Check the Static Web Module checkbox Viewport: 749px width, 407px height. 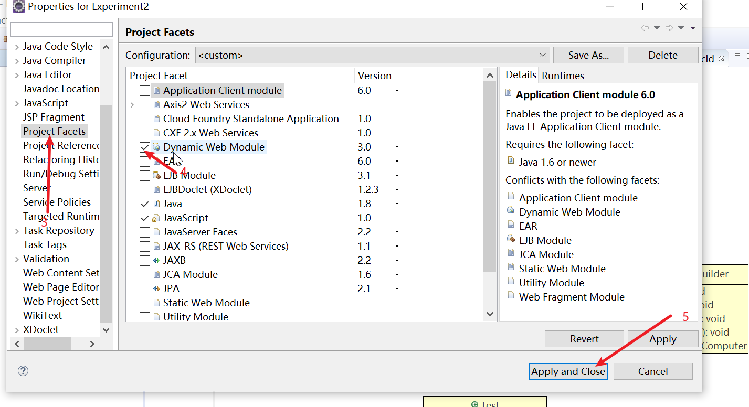point(145,303)
